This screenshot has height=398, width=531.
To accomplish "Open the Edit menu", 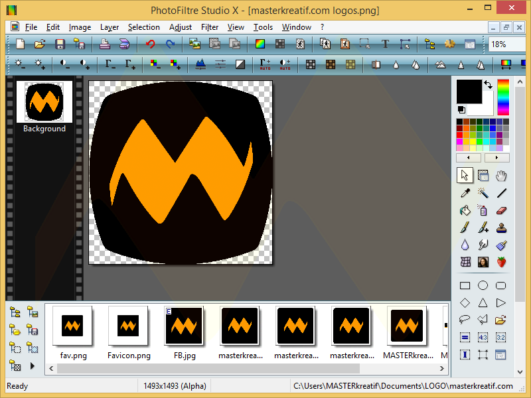I will (x=53, y=27).
